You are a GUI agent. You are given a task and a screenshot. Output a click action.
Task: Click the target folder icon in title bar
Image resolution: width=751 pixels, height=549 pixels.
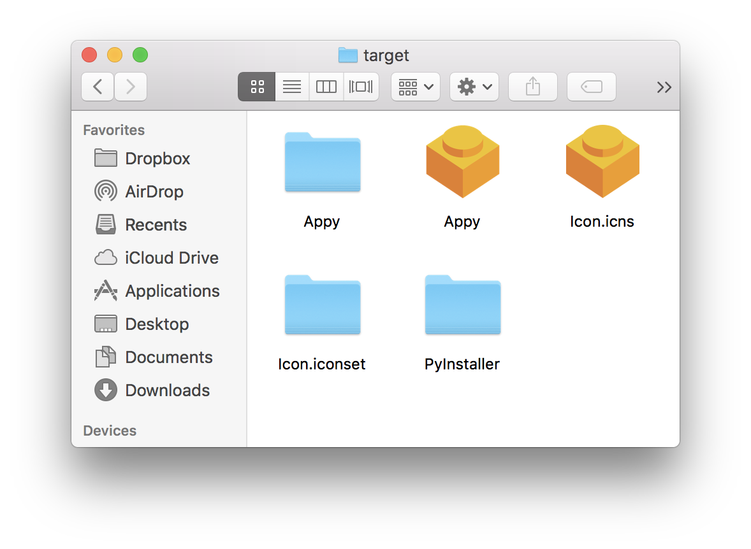tap(347, 55)
